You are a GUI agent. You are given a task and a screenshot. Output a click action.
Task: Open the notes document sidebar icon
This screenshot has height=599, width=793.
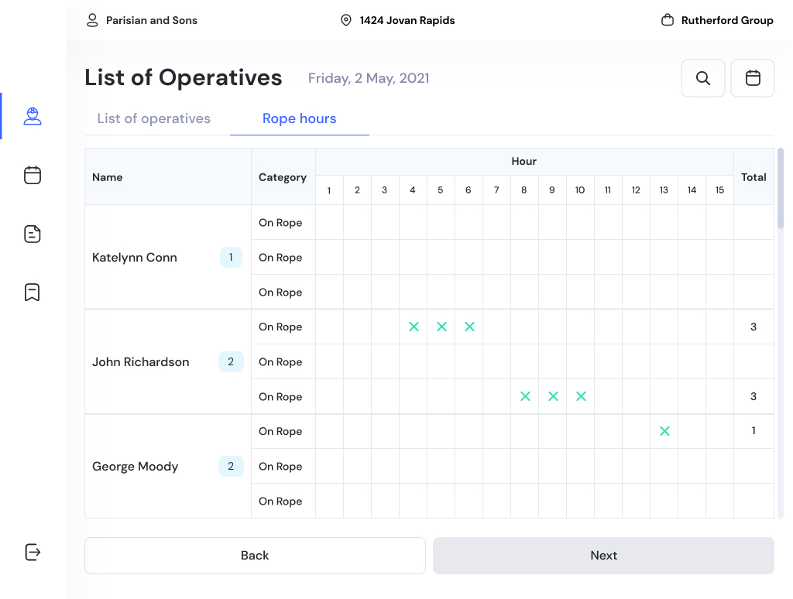[33, 234]
